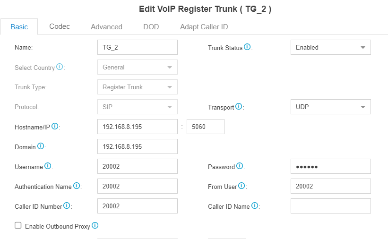This screenshot has width=388, height=239.
Task: Click the info icon beside Username
Action: point(48,166)
